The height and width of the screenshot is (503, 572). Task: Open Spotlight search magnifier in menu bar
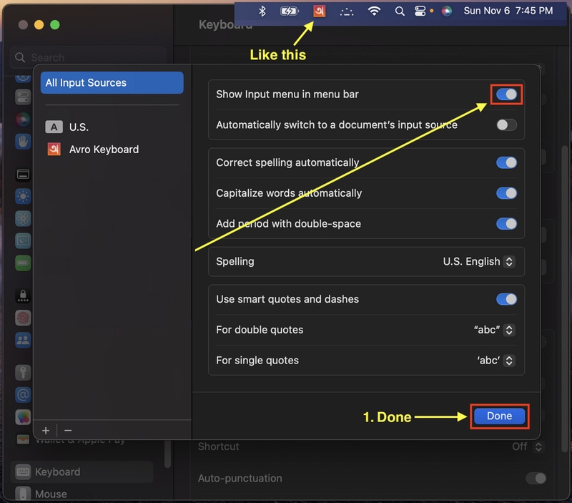[400, 11]
